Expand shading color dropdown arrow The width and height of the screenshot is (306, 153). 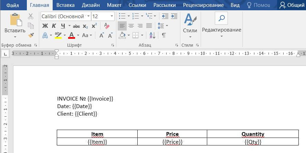[x=129, y=35]
